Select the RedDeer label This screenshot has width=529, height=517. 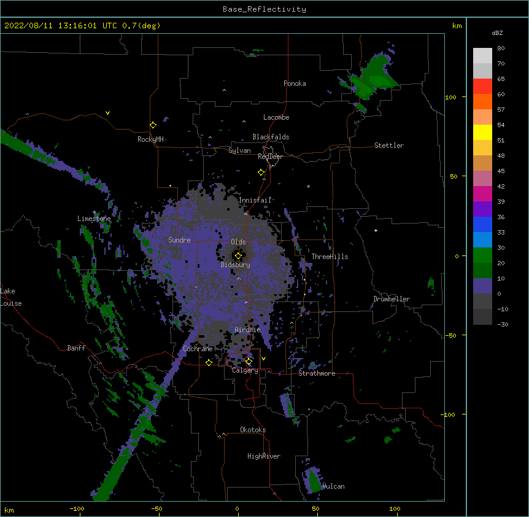(x=270, y=157)
